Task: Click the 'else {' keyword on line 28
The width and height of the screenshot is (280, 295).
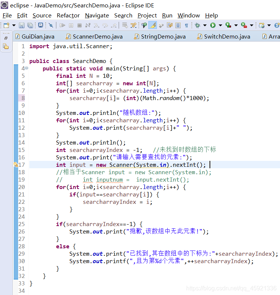Action: pos(66,246)
